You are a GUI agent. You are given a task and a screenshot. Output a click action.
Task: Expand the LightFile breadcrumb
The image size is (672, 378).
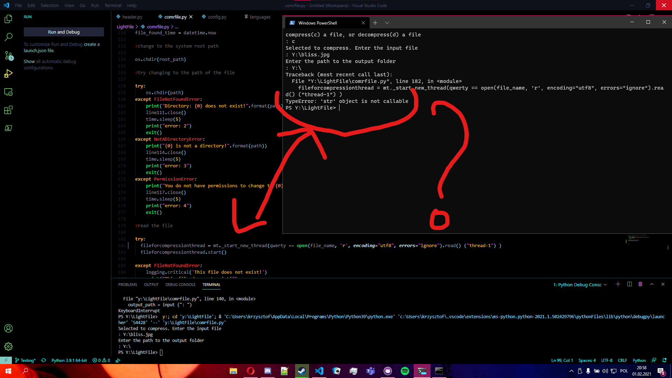point(125,27)
